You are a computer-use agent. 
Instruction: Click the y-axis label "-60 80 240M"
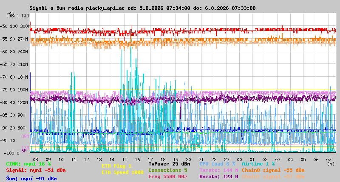[x=14, y=52]
